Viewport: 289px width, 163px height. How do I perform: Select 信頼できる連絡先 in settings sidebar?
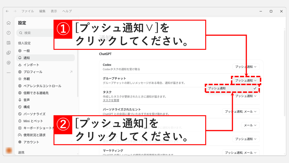[x=45, y=93]
